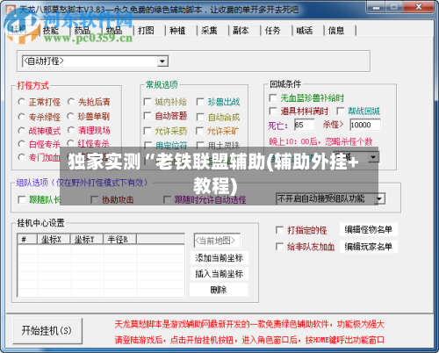Open the 药品 tab
439x353 pixels.
[83, 31]
